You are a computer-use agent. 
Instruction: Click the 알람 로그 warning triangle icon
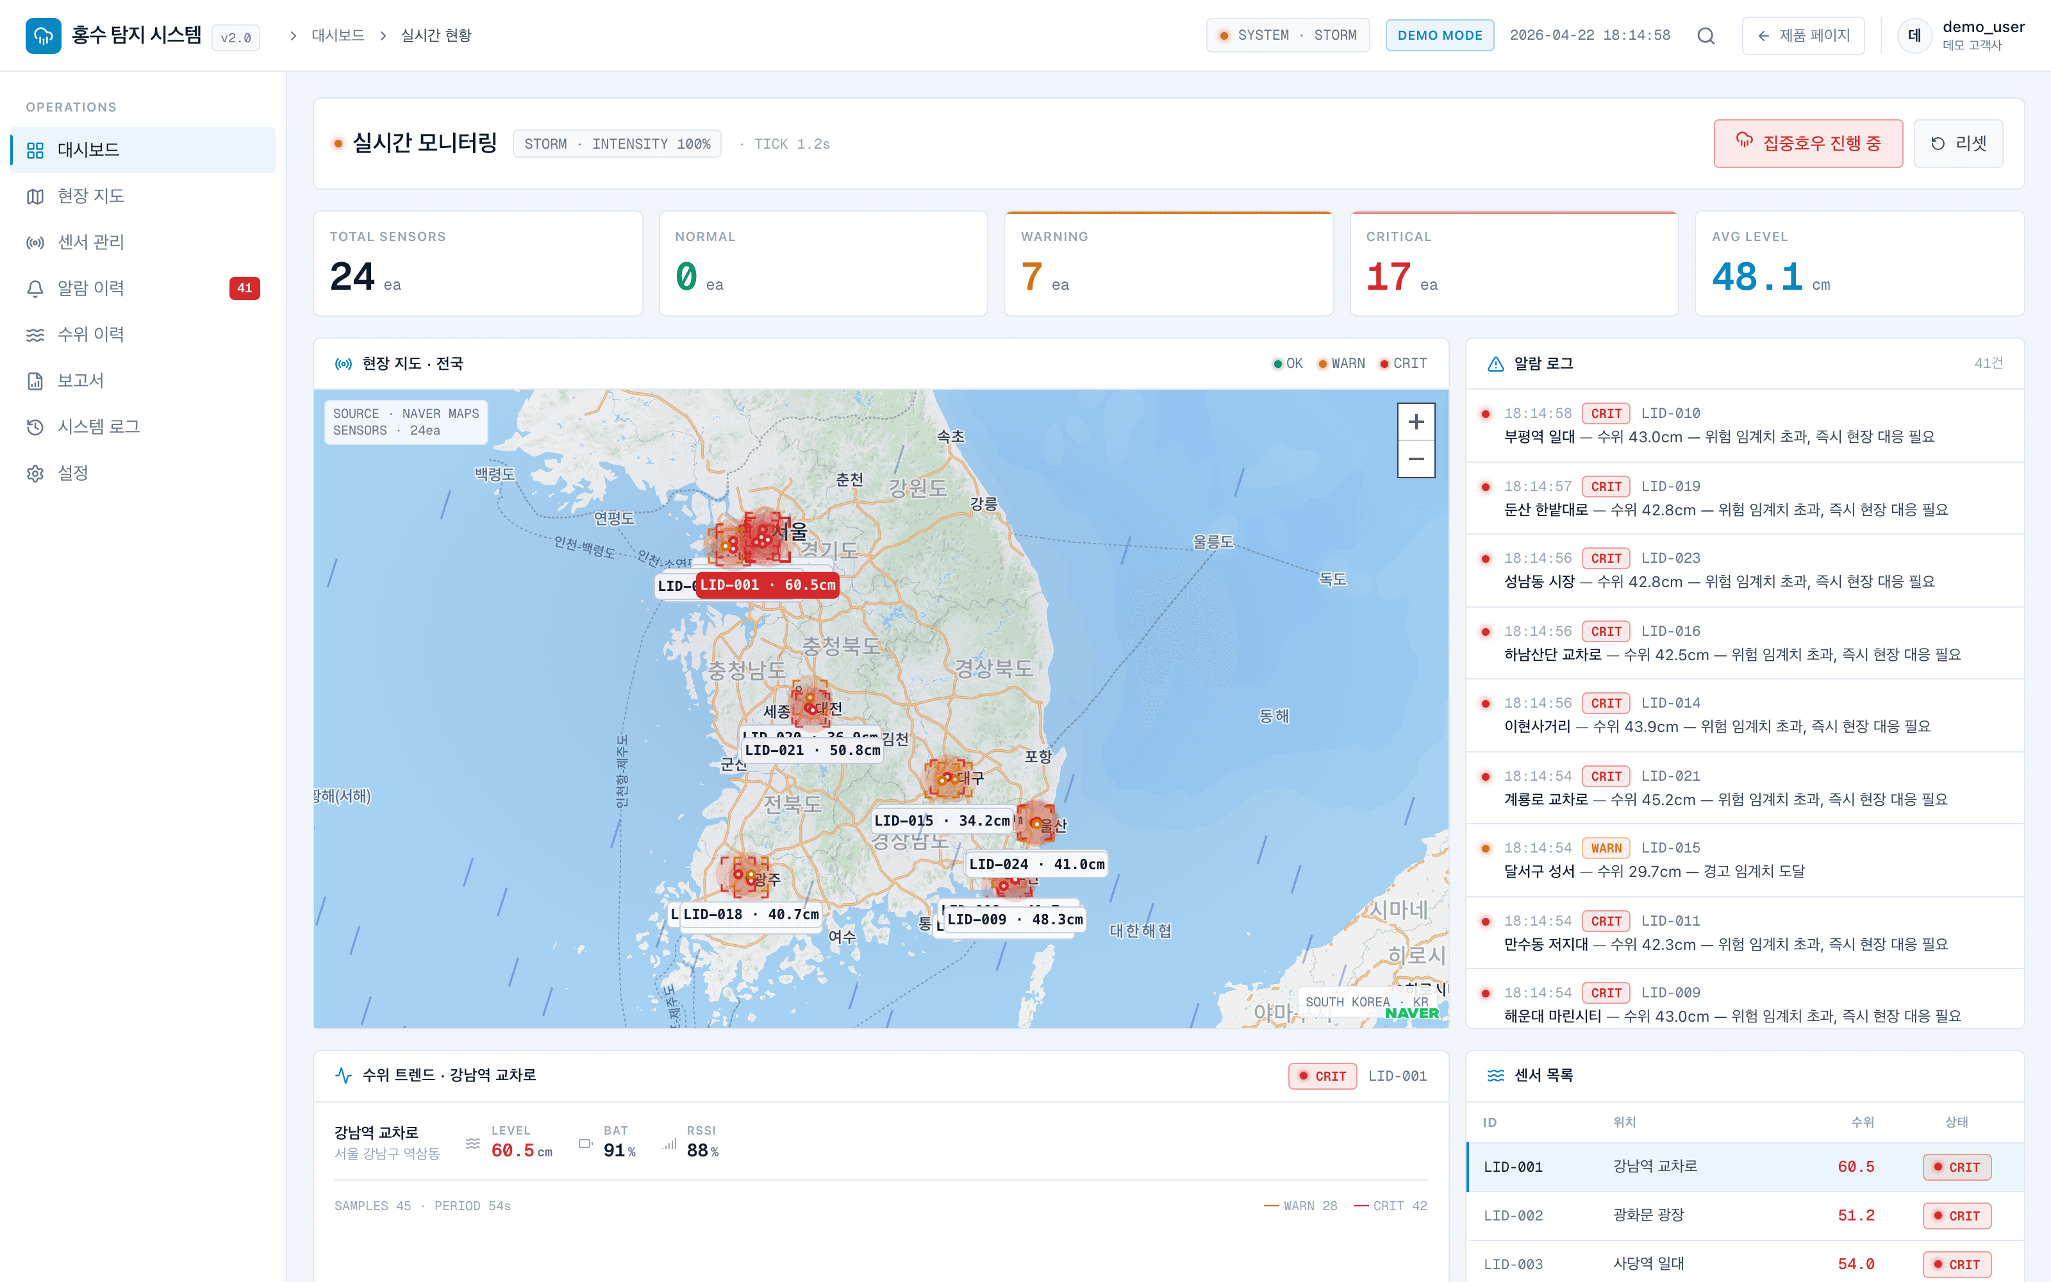[x=1495, y=363]
